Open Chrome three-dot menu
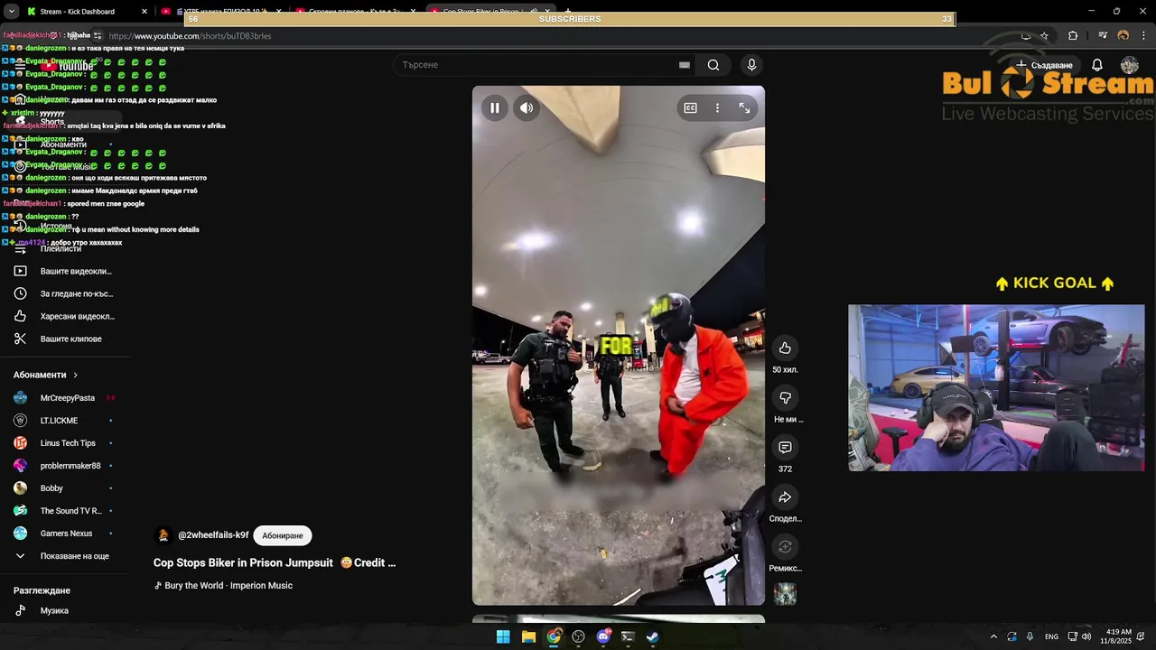 point(1143,36)
